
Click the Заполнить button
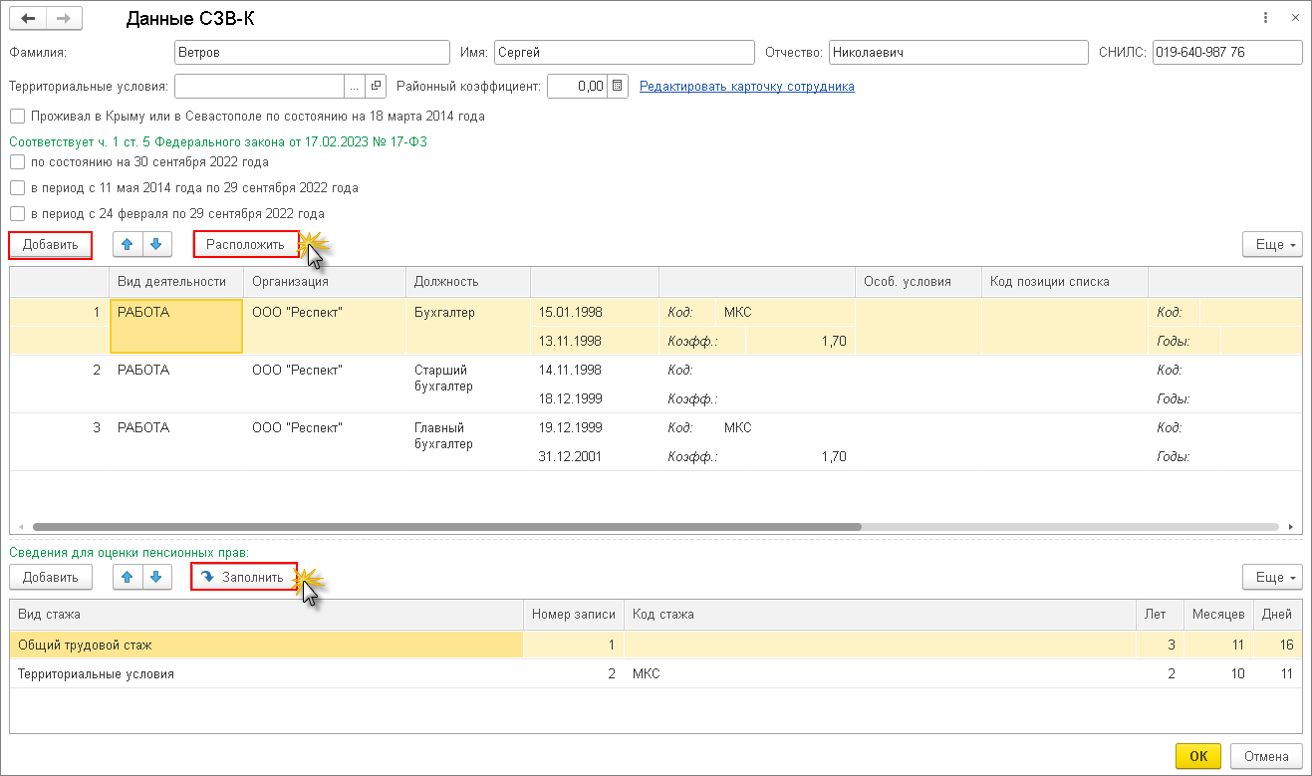pyautogui.click(x=243, y=577)
